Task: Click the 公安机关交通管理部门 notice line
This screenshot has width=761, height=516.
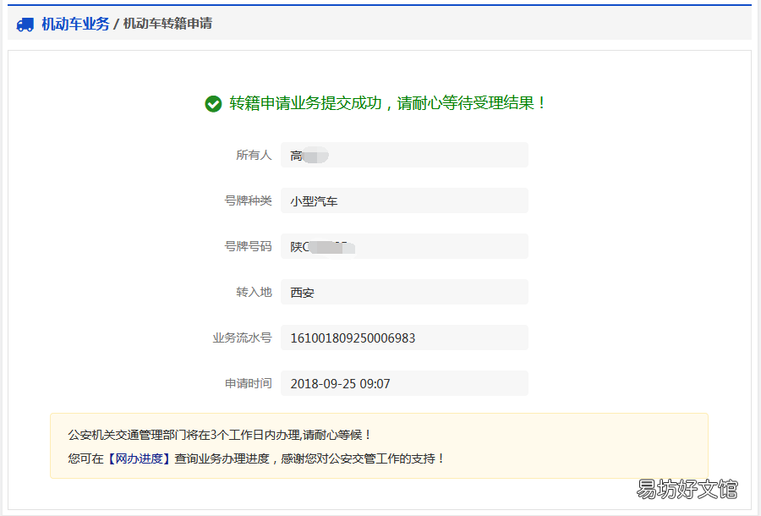Action: click(x=220, y=435)
